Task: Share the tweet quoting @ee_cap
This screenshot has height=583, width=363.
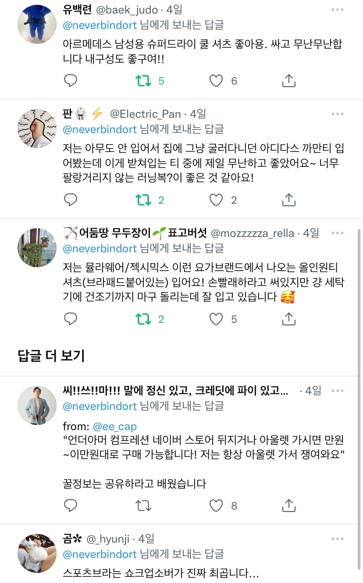Action: tap(288, 506)
